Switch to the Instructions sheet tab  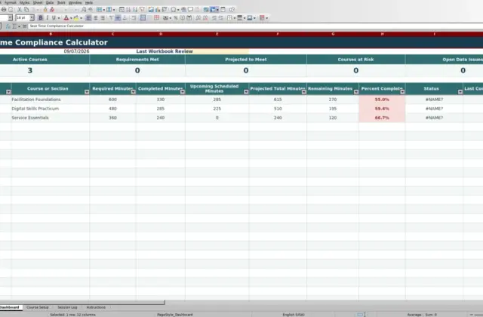coord(96,307)
